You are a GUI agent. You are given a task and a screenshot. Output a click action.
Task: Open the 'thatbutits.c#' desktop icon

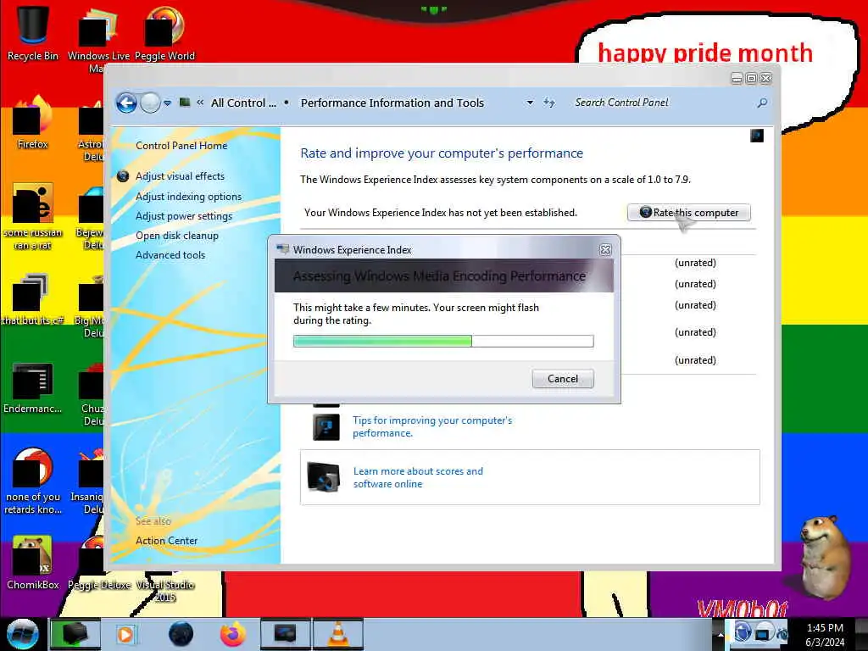click(x=33, y=299)
